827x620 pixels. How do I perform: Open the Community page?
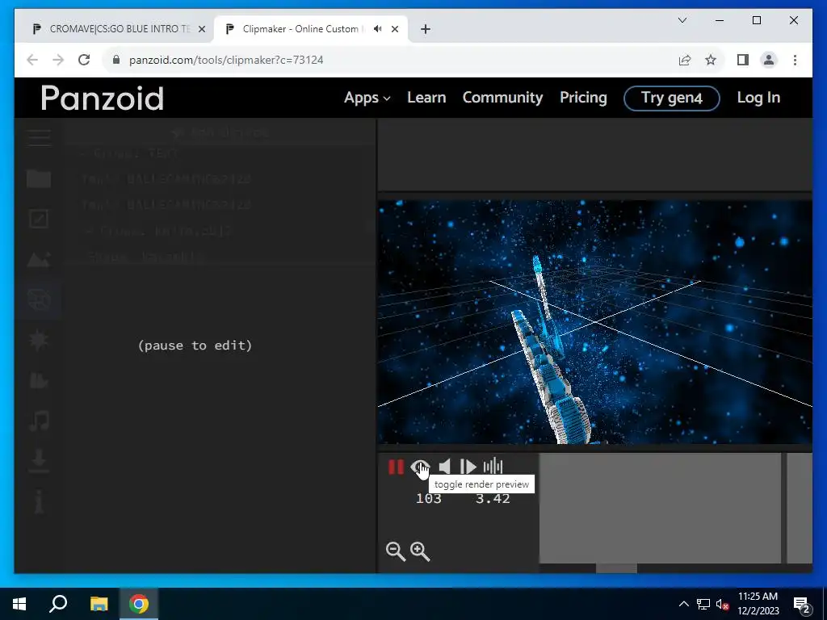point(502,98)
